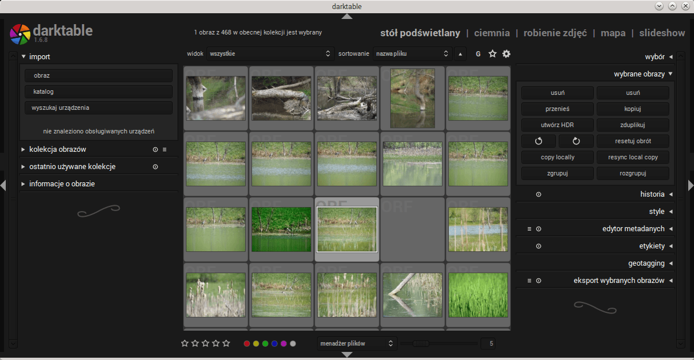Collapse the wybrane obrazy module

pos(670,74)
